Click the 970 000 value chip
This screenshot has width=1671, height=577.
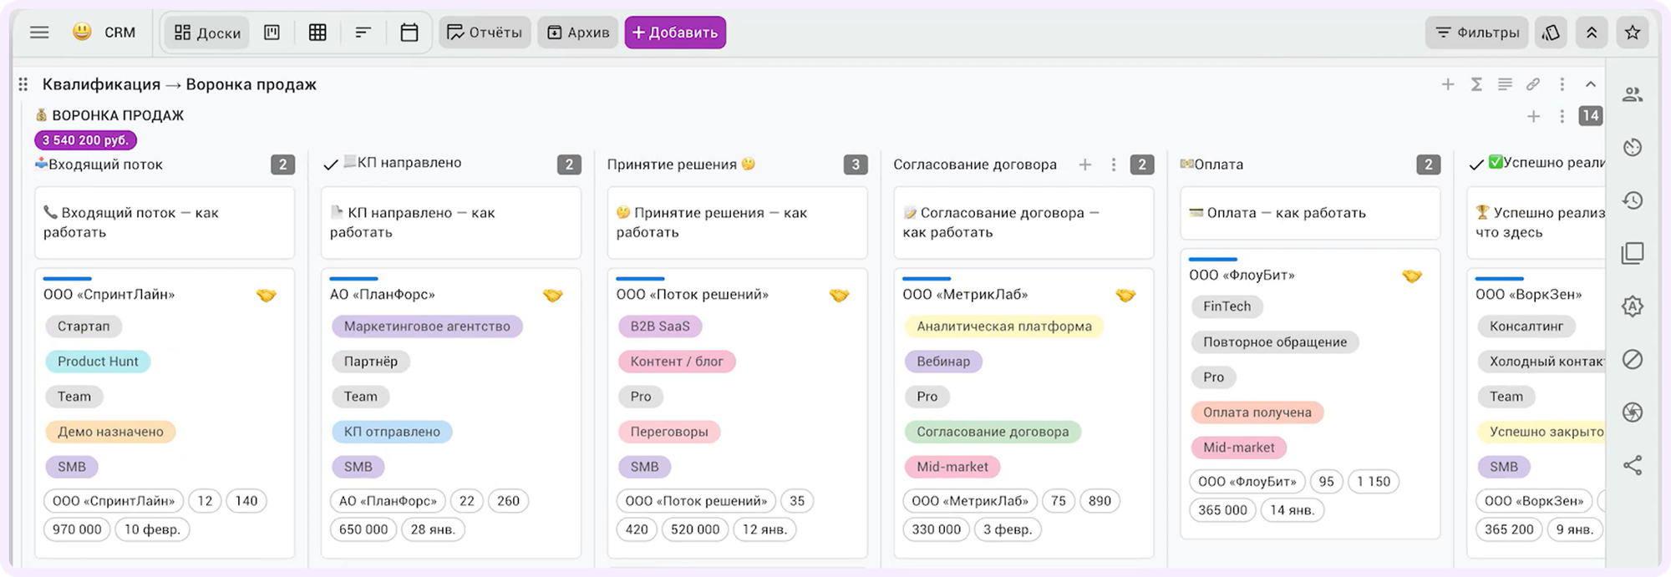pos(77,529)
